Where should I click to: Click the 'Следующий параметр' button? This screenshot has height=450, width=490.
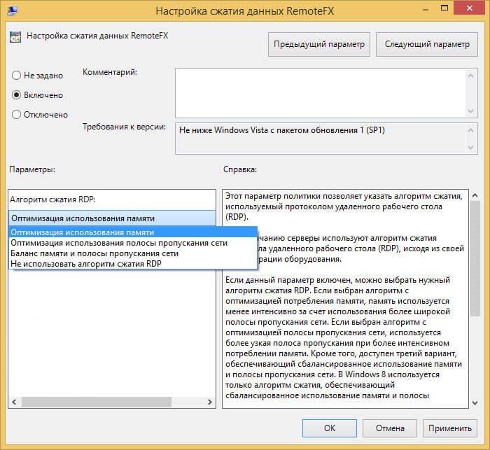[x=427, y=44]
